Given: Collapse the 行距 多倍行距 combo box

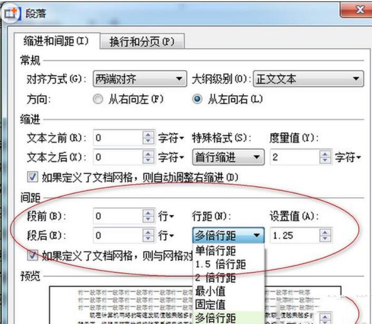Looking at the screenshot, I should (x=228, y=235).
